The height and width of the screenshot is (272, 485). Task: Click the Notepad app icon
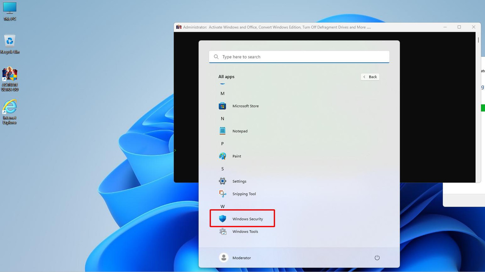(222, 131)
